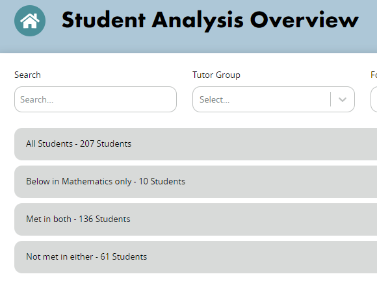Select the "10 Students" count text

pyautogui.click(x=162, y=182)
